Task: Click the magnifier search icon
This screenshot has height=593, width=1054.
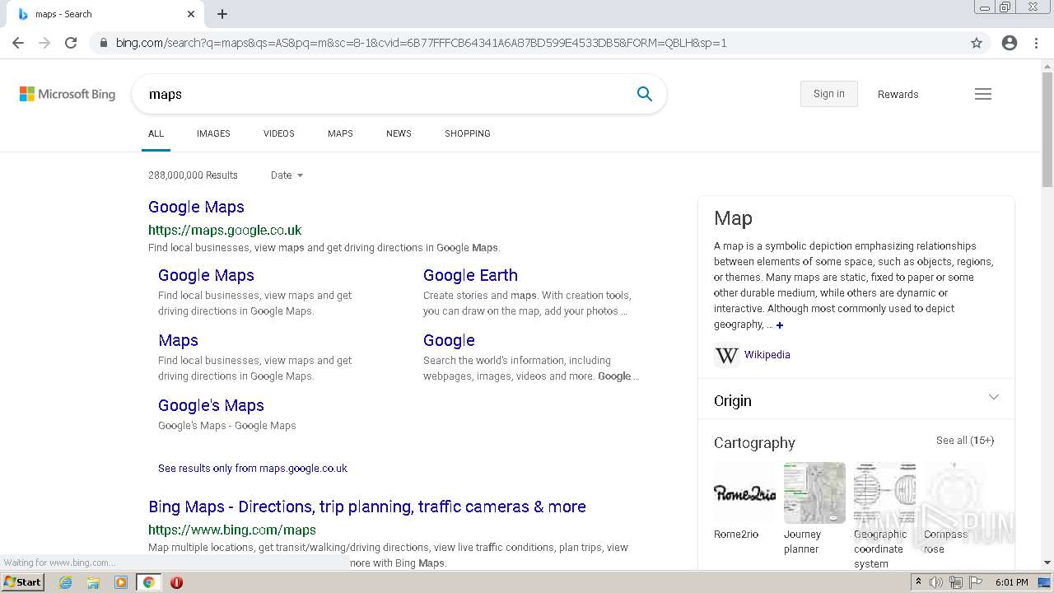Action: [x=645, y=94]
